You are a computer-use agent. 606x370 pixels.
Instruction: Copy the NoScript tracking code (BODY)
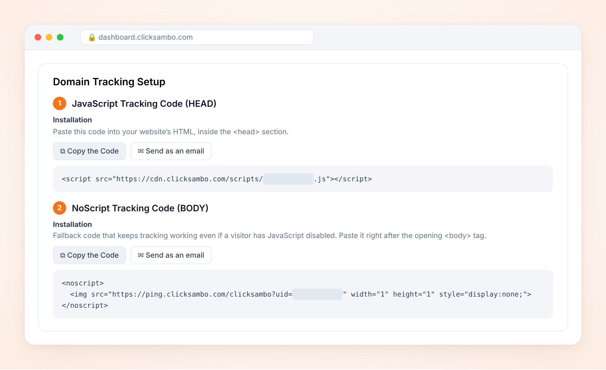click(x=89, y=255)
